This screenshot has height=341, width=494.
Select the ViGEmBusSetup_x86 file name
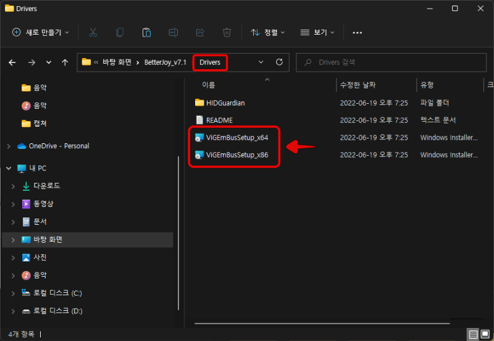tap(237, 155)
